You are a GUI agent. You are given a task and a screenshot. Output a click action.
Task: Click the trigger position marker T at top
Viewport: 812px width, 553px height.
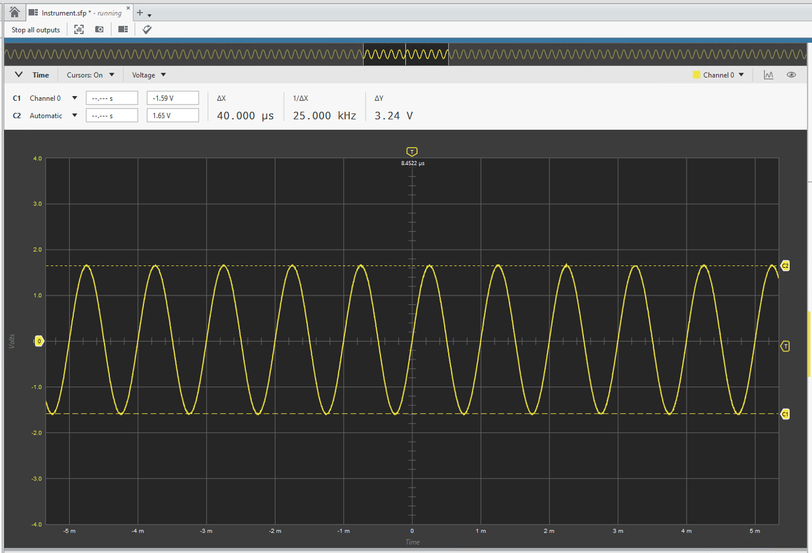click(x=412, y=152)
